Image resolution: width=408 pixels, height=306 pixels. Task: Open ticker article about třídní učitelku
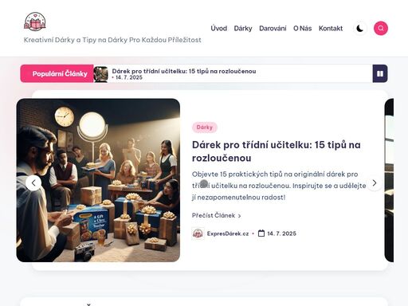pyautogui.click(x=184, y=71)
